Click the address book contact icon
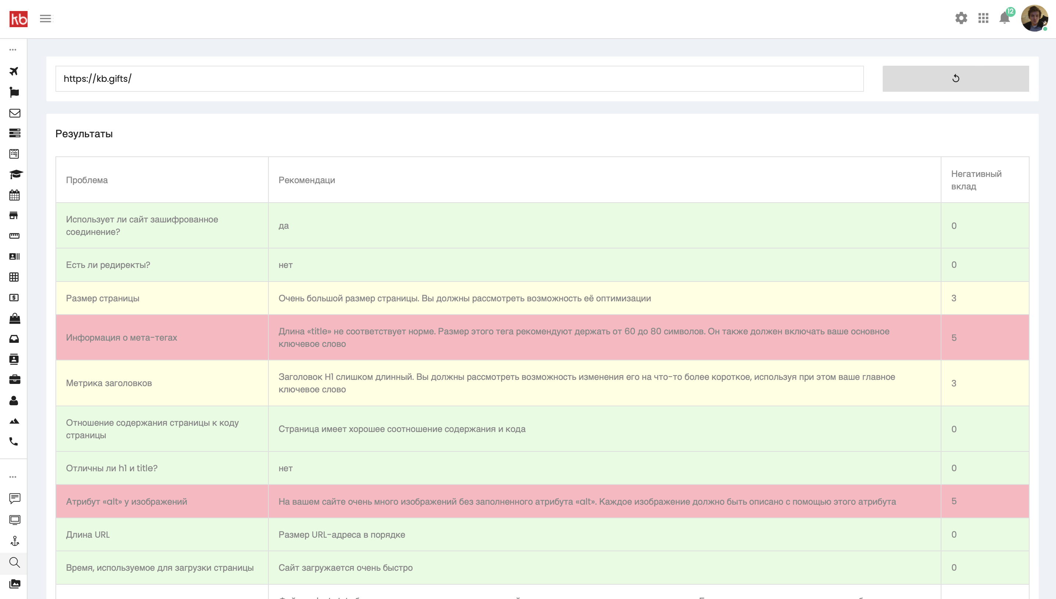The height and width of the screenshot is (599, 1056). tap(14, 359)
